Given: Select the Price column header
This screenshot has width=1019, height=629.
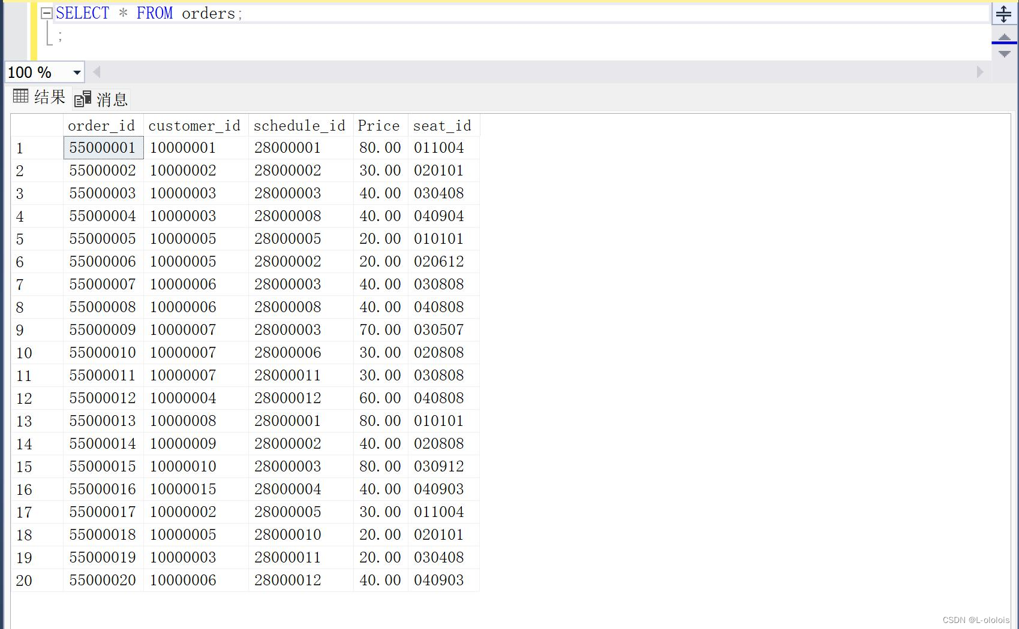Looking at the screenshot, I should coord(380,125).
